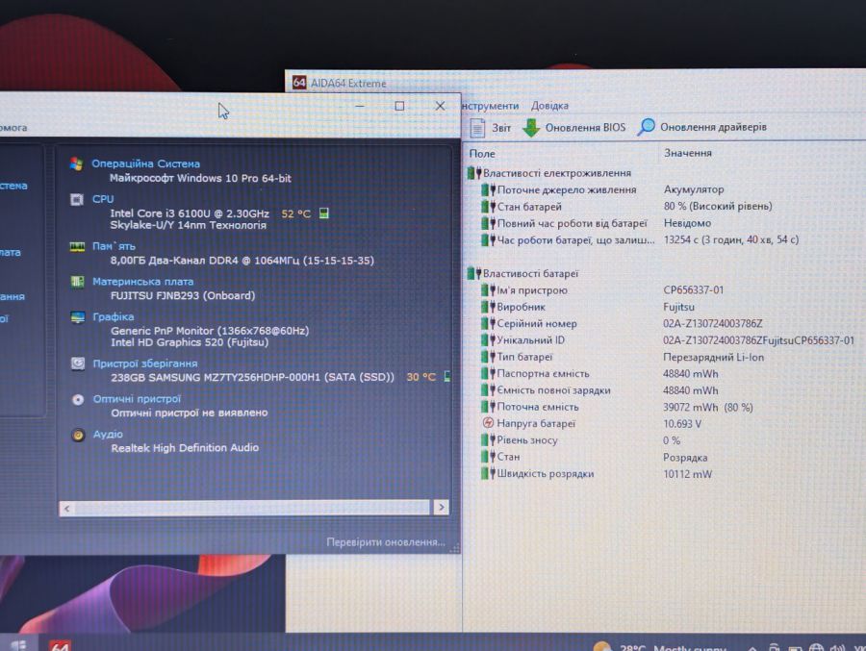Viewport: 866px width, 651px height.
Task: Open the Windows Start button
Action: (x=17, y=645)
